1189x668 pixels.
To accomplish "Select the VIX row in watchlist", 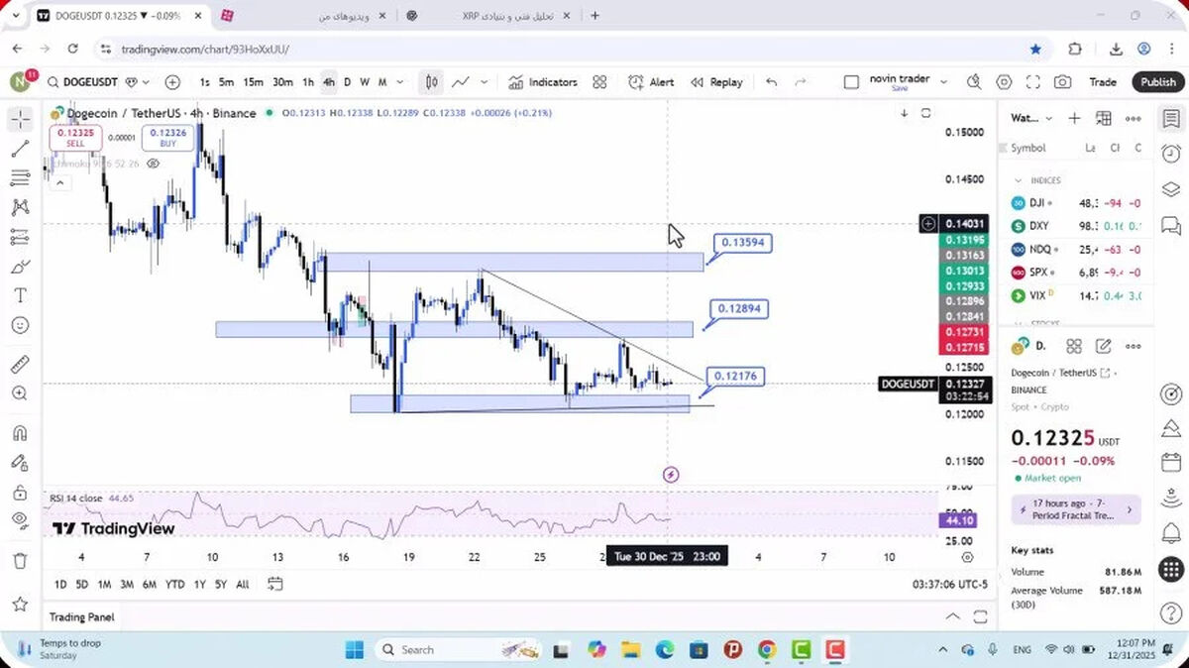I will [1077, 295].
